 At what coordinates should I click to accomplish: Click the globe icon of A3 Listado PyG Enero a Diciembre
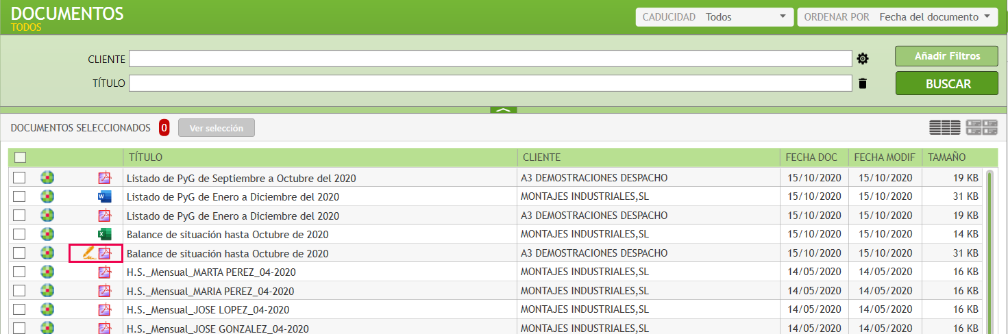pos(47,216)
